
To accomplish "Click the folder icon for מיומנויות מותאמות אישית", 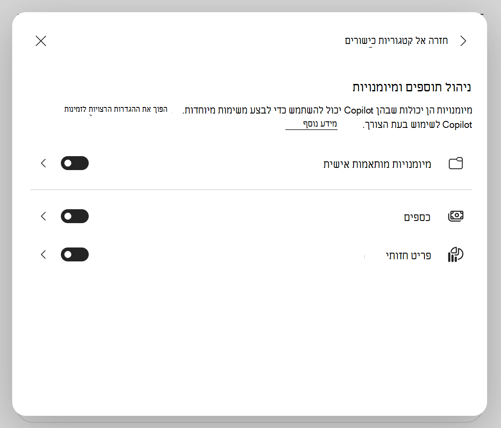I will click(x=456, y=164).
